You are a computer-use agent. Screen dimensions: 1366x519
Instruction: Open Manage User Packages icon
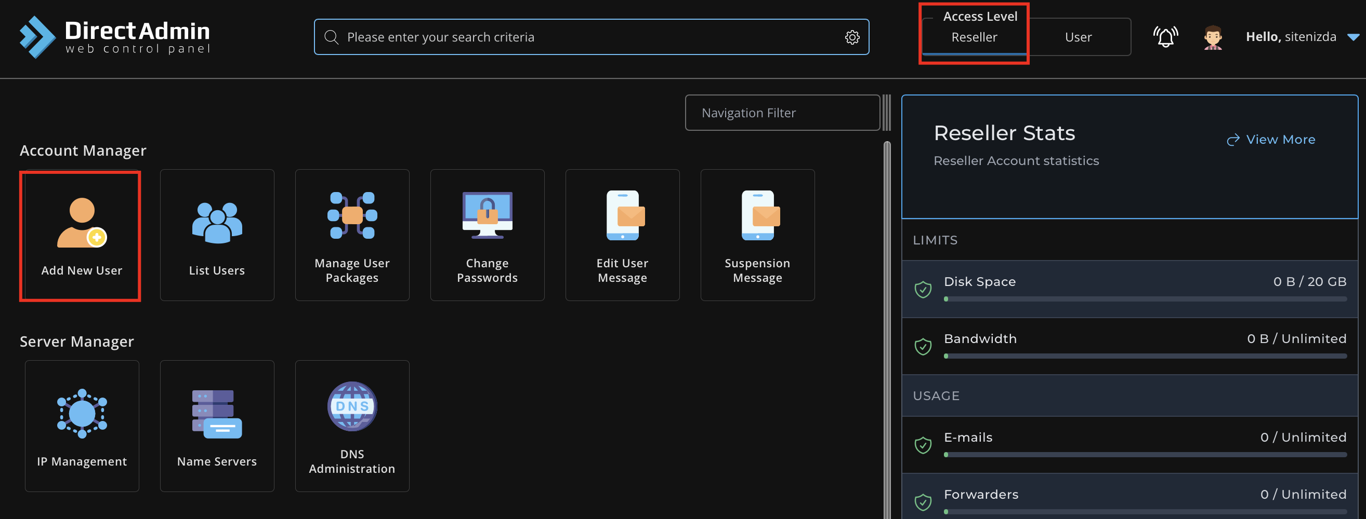(x=352, y=215)
